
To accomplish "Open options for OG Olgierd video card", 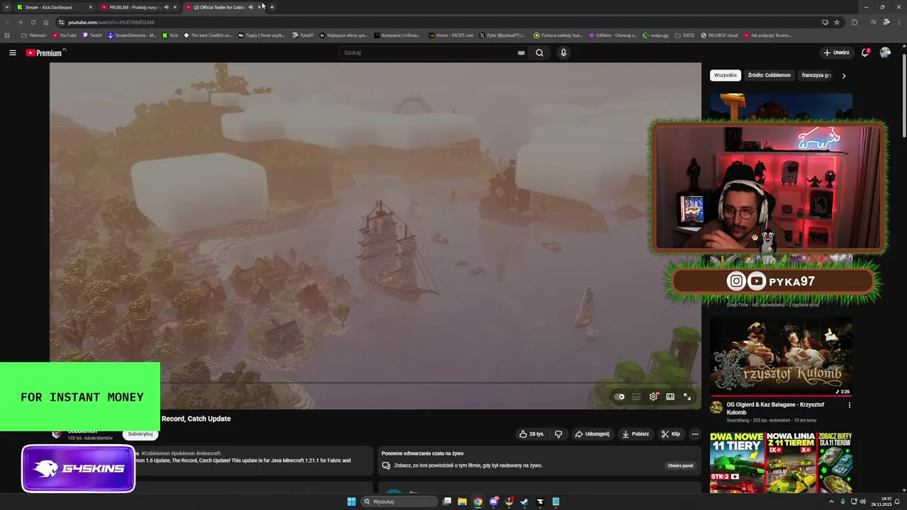I will pyautogui.click(x=849, y=405).
